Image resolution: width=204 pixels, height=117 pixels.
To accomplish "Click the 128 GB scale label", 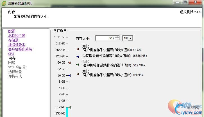I will click(x=60, y=56).
